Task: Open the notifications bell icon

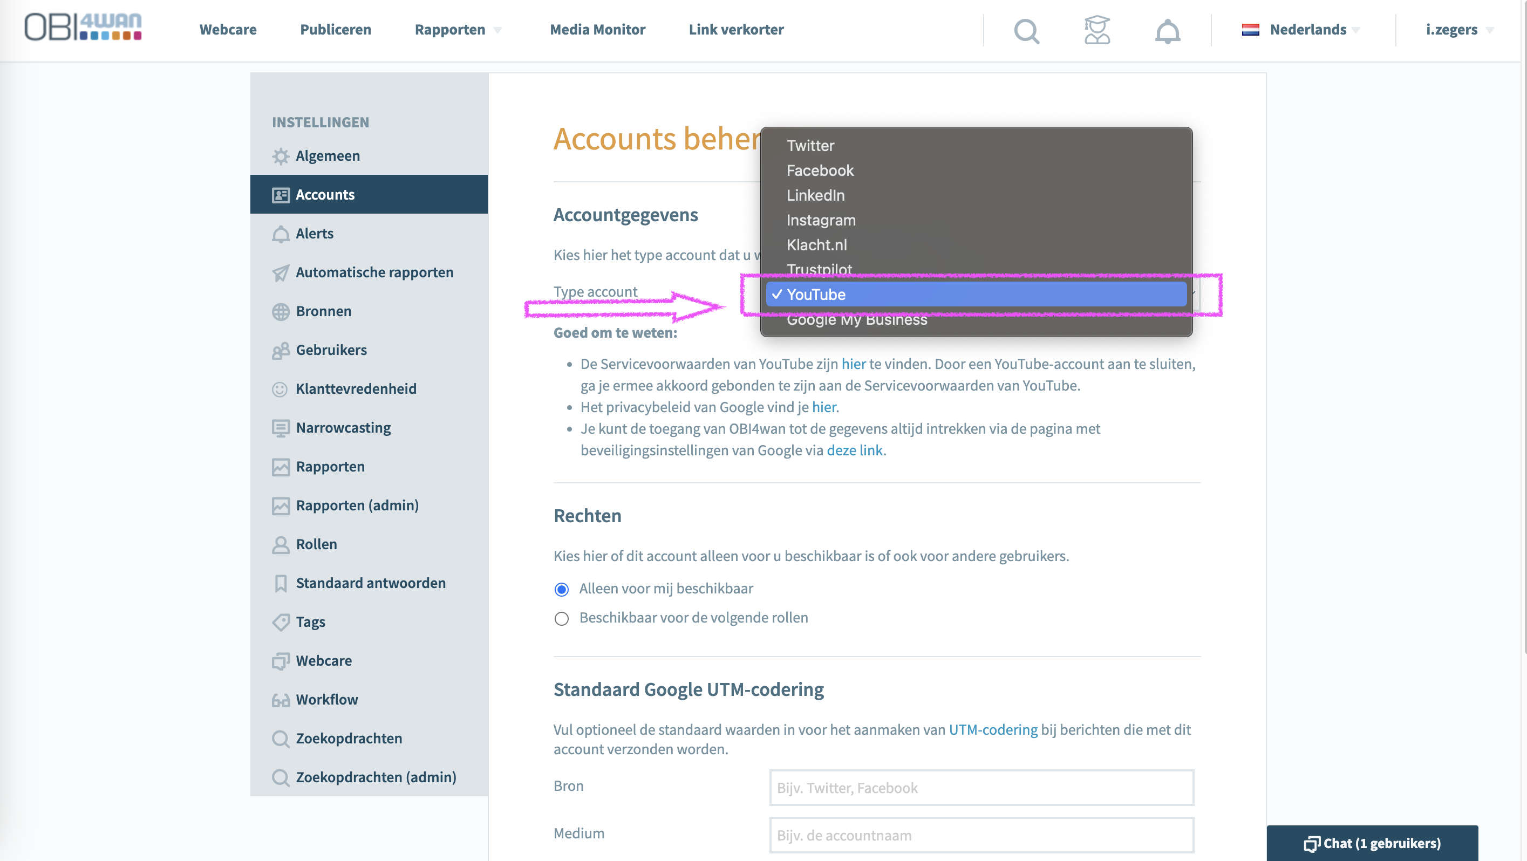Action: tap(1167, 31)
